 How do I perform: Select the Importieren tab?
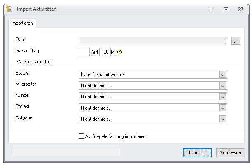pos(22,23)
